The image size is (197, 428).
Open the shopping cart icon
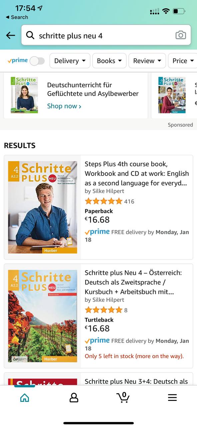point(123,397)
